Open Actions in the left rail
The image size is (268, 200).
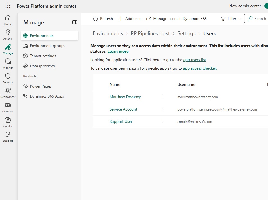(x=8, y=35)
